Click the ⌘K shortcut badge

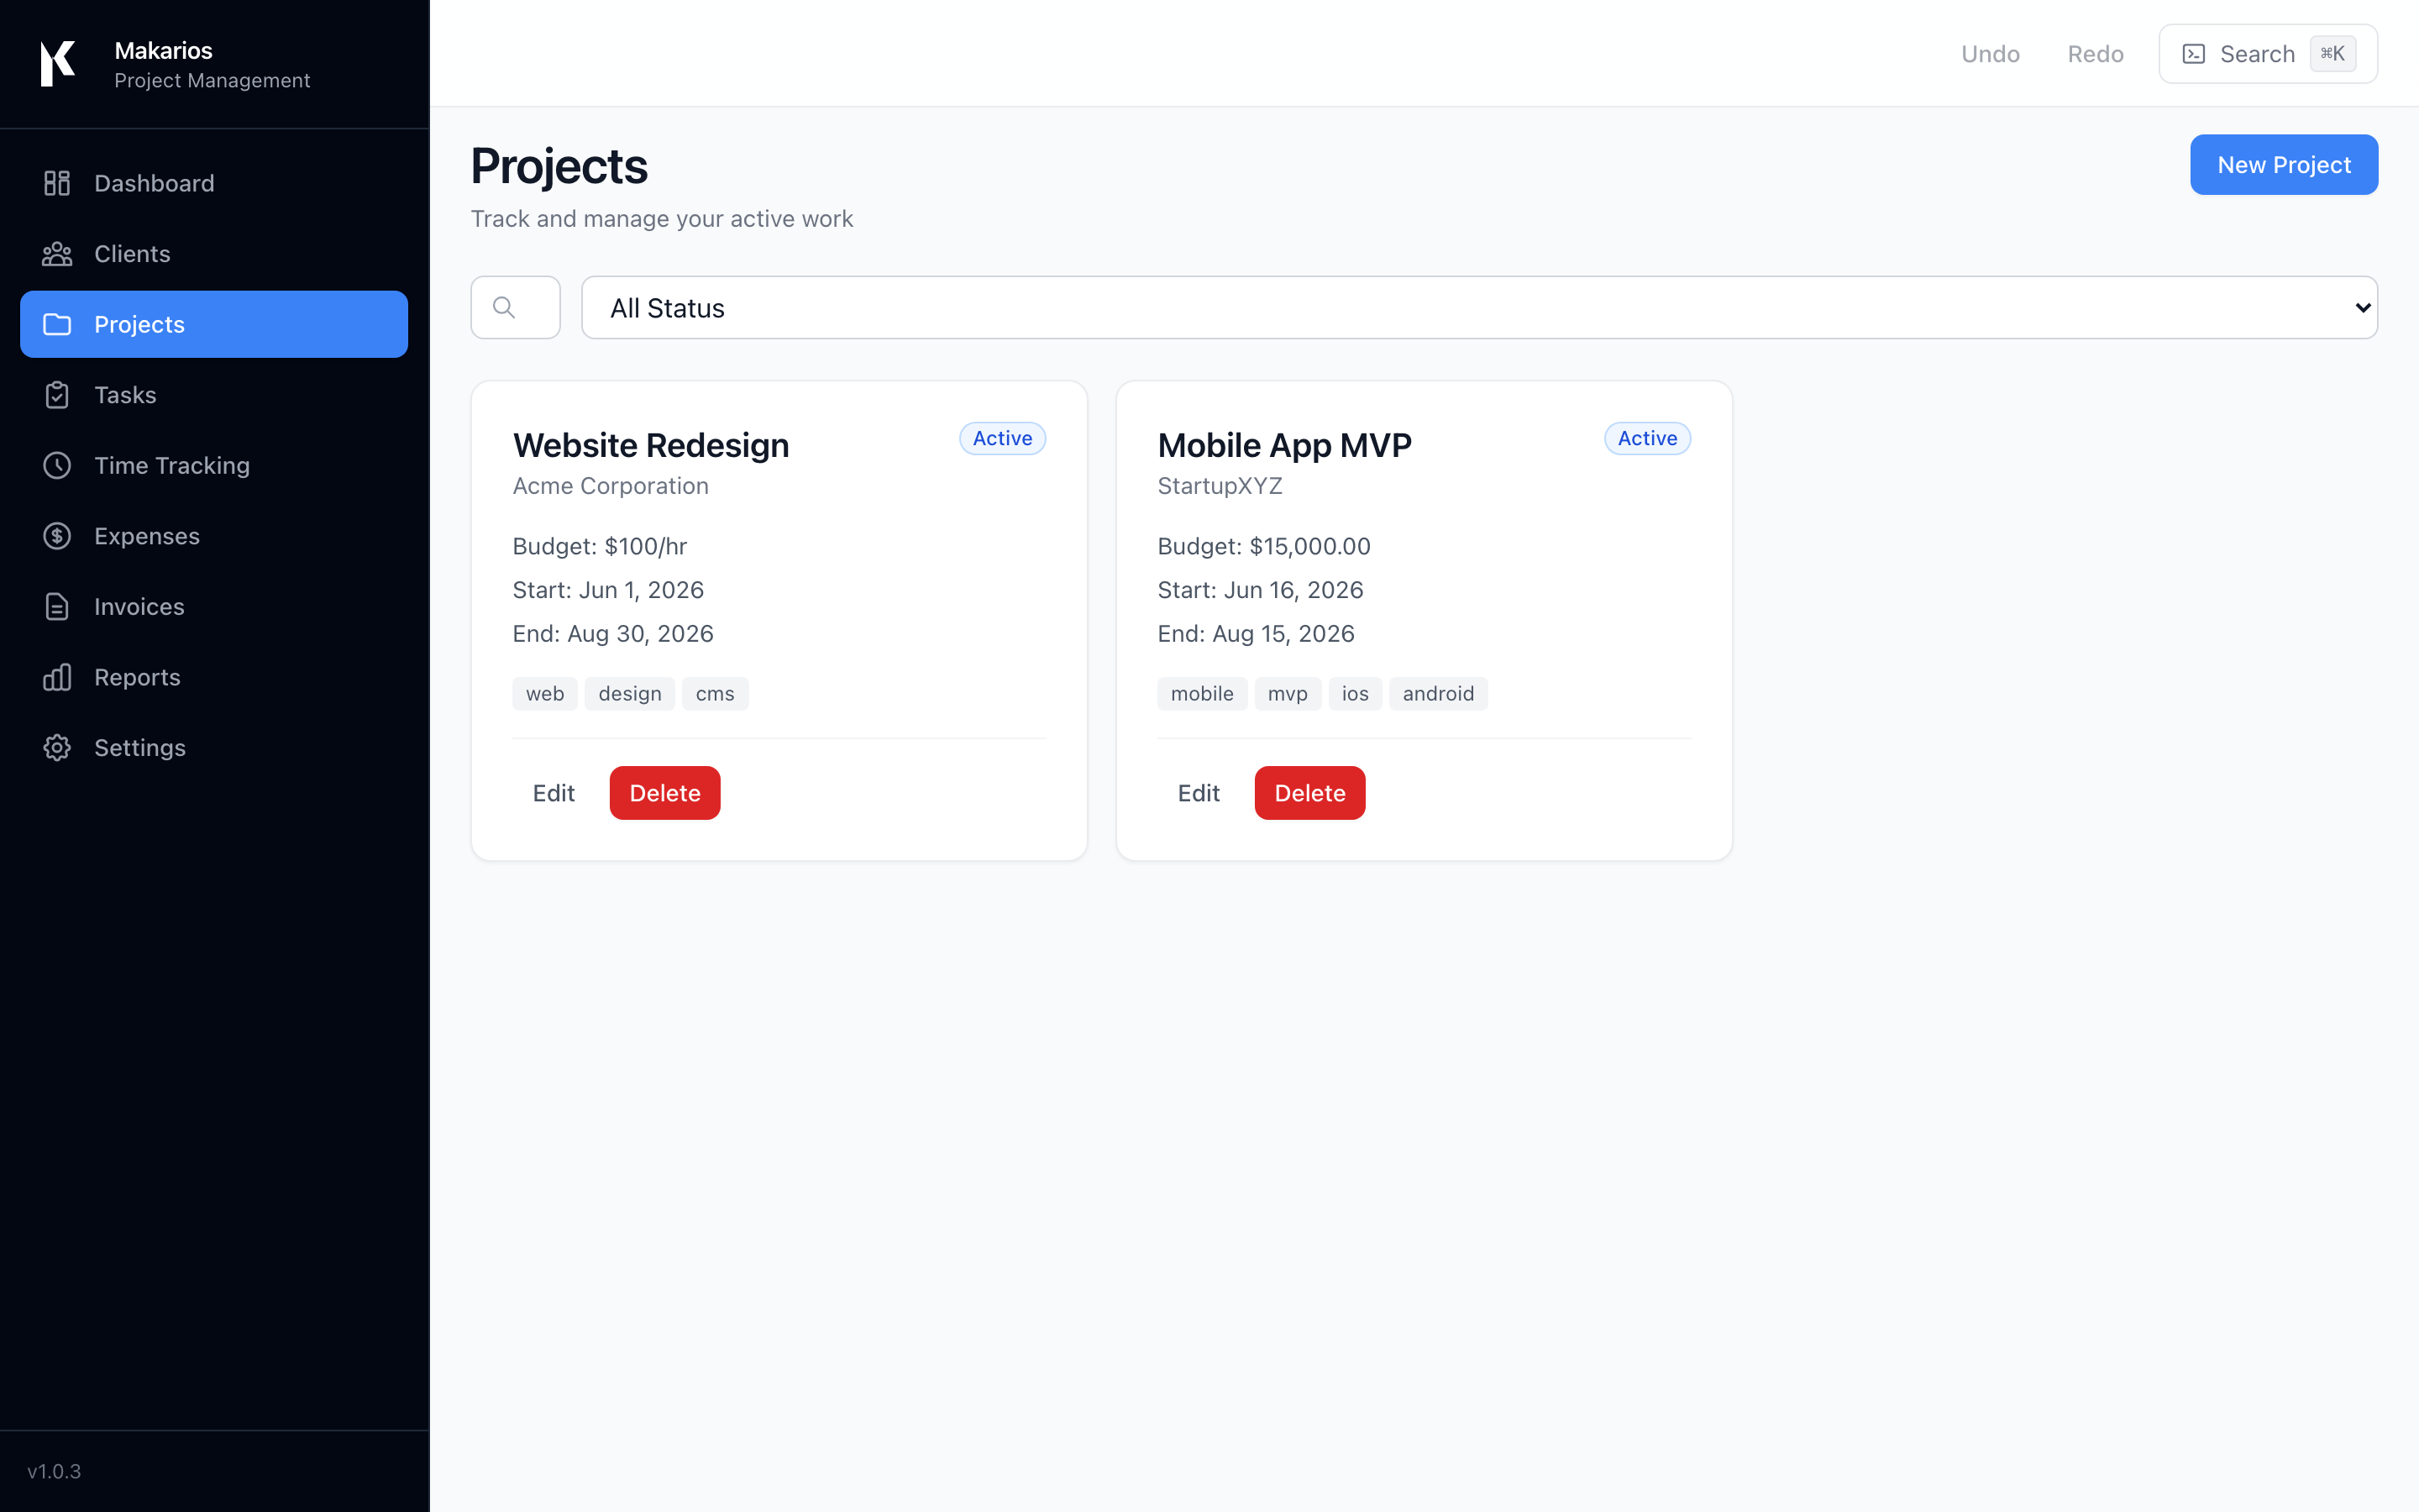[2333, 54]
